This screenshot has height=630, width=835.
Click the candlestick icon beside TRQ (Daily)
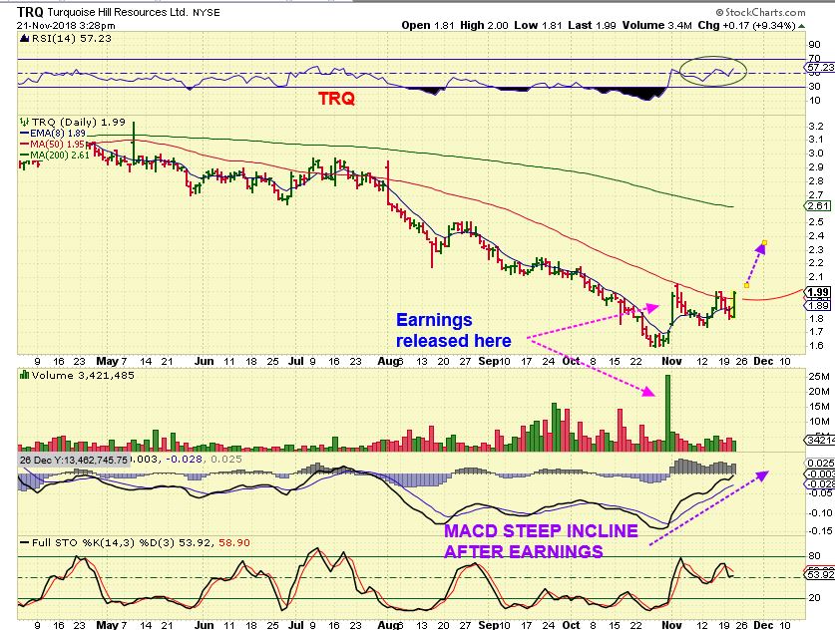(25, 122)
